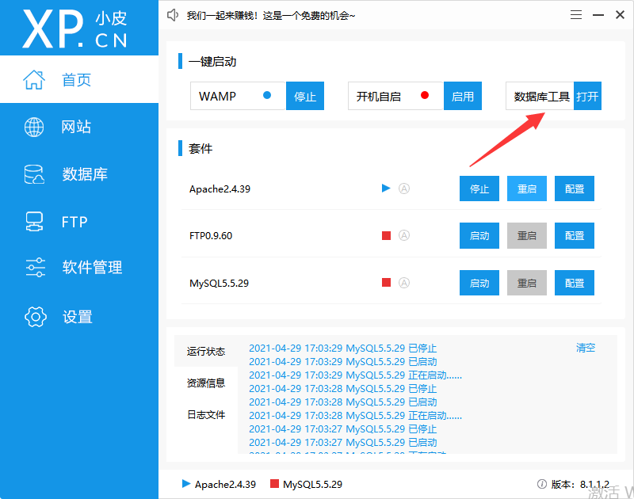Open 数据库工具 with 打开 button
This screenshot has width=634, height=499.
[587, 96]
